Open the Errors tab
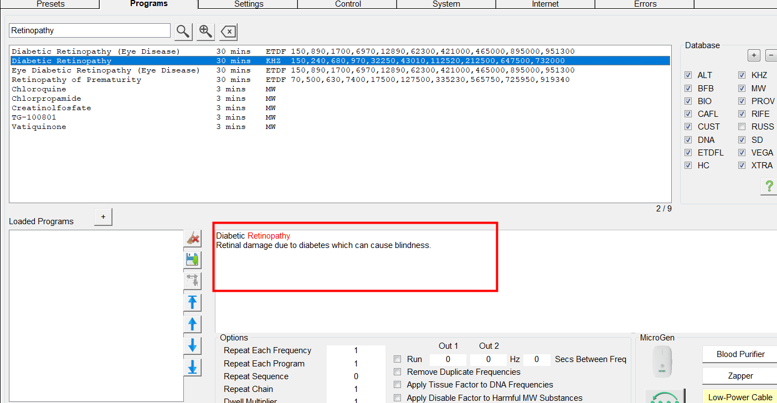 (645, 4)
